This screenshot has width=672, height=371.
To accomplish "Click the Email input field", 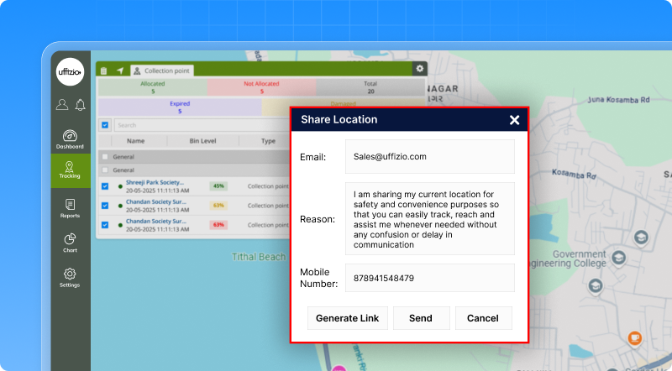I will pos(429,157).
